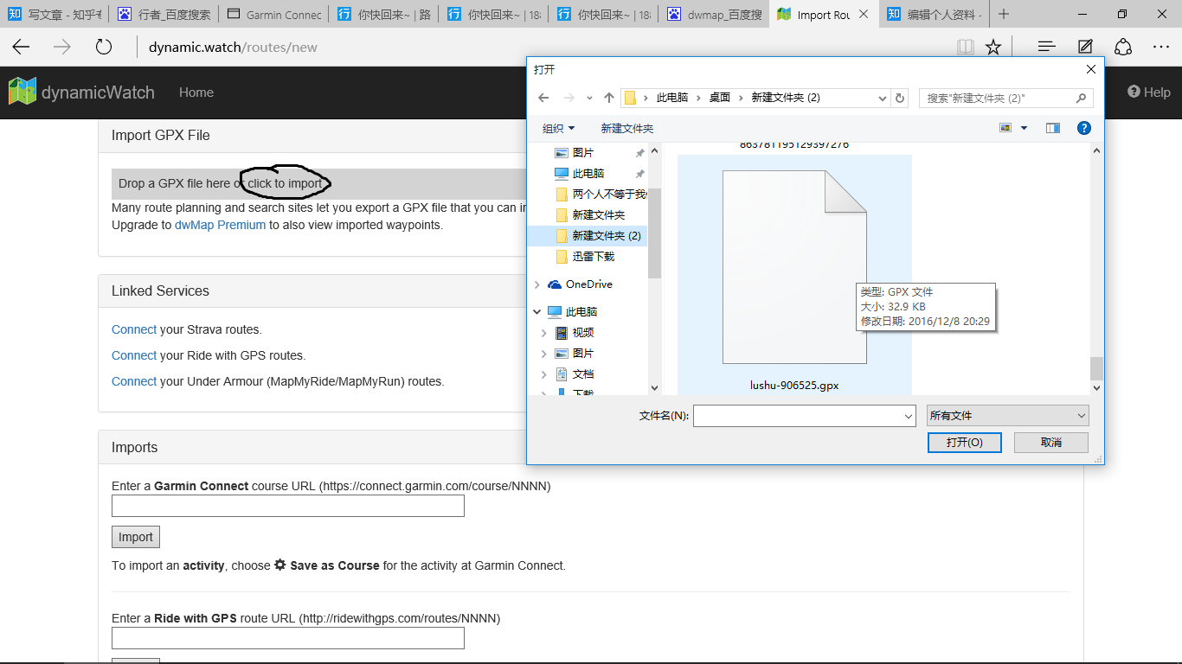1182x664 pixels.
Task: Click the Ride with GPS route URL field
Action: click(288, 638)
